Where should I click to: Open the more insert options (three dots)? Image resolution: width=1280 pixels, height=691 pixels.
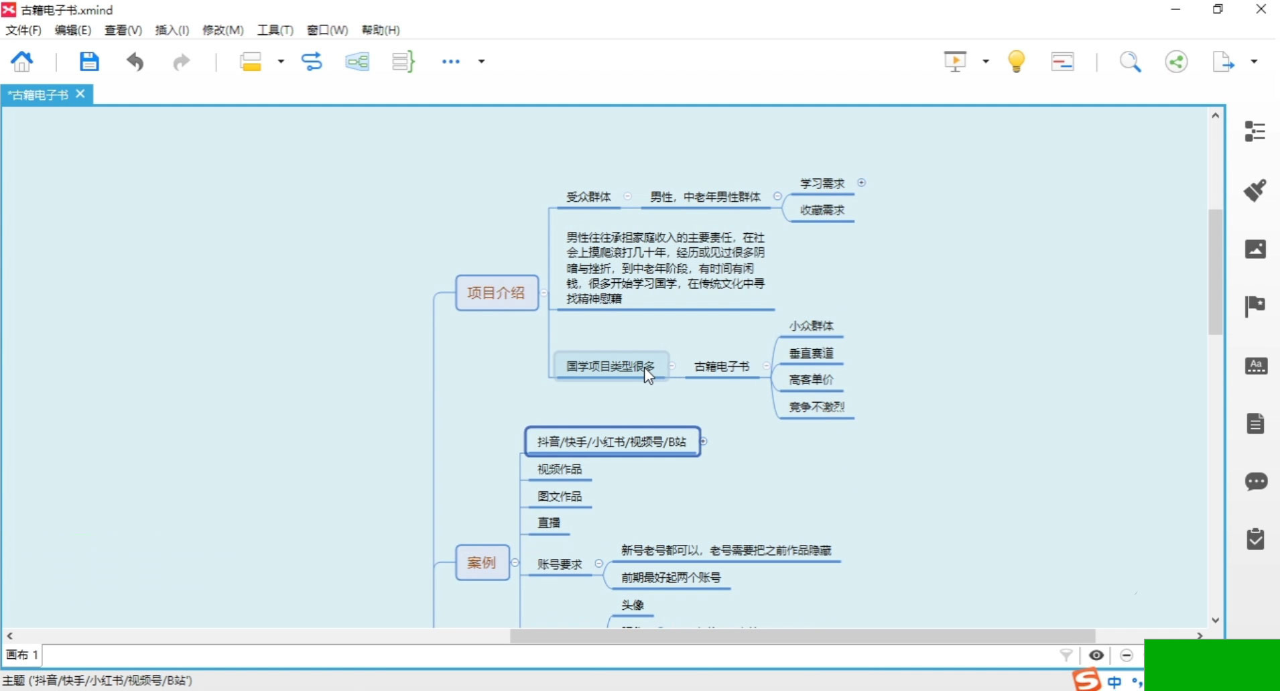[451, 62]
